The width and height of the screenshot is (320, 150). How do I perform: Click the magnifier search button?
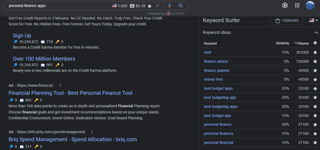(181, 6)
